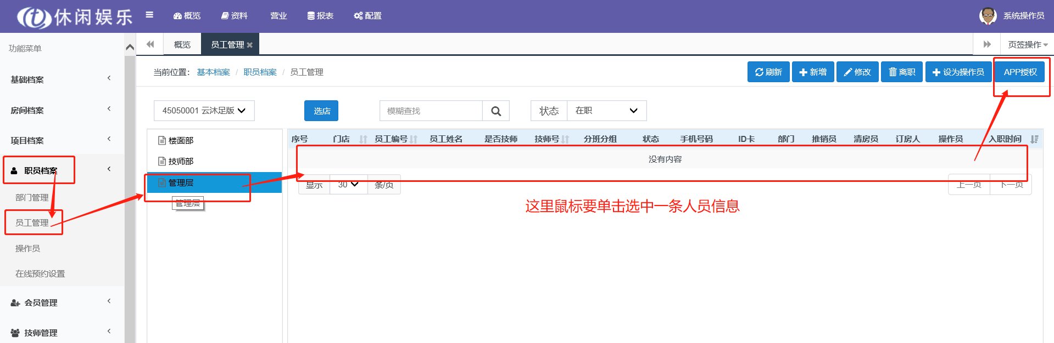1054x343 pixels.
Task: Expand the 基础档案 sidebar menu
Action: click(x=60, y=79)
